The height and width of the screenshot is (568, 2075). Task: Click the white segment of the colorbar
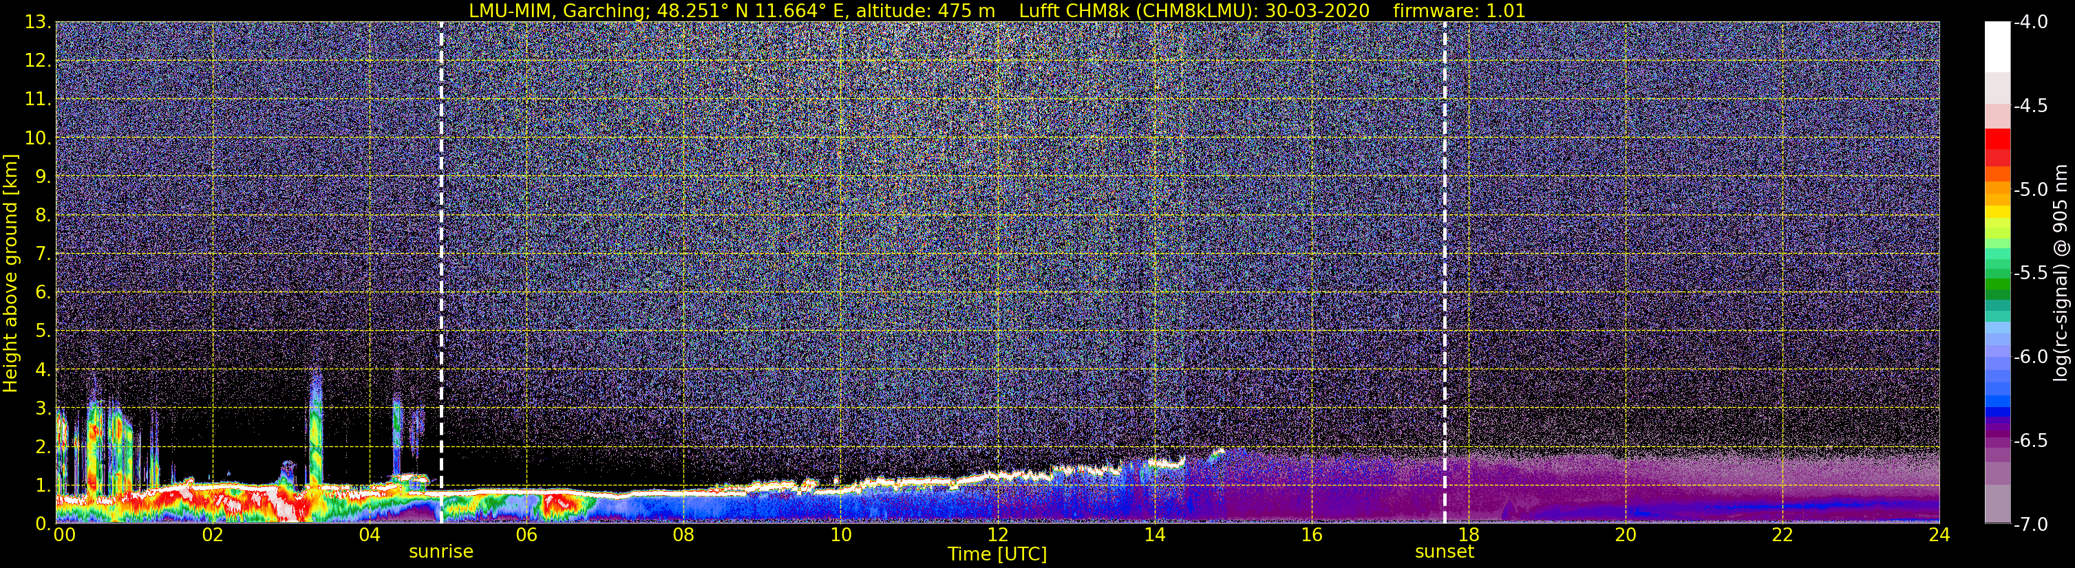tap(1998, 47)
